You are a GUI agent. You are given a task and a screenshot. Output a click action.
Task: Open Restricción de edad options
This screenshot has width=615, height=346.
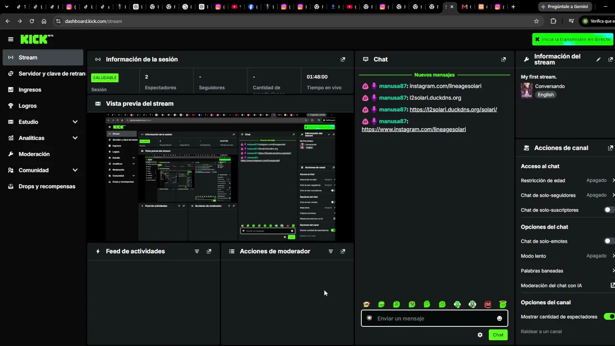pos(567,181)
